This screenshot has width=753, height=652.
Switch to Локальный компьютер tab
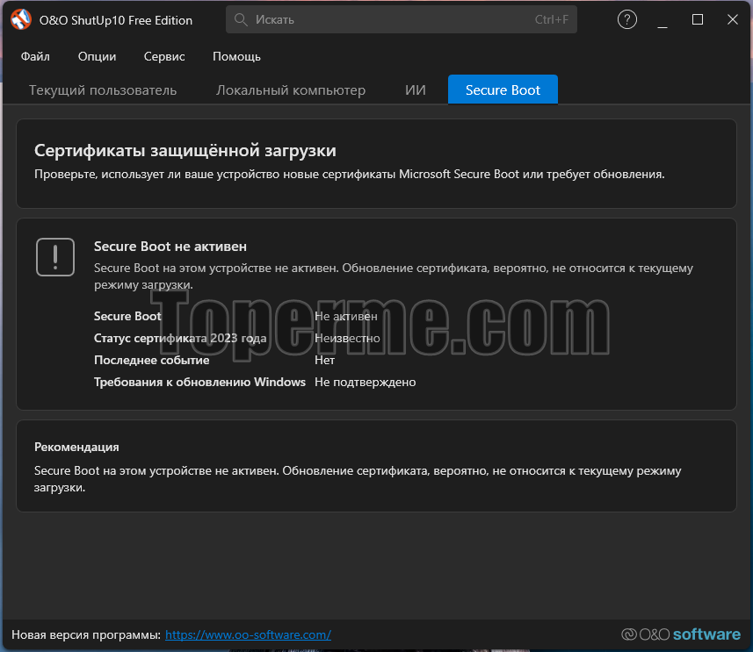[x=291, y=90]
